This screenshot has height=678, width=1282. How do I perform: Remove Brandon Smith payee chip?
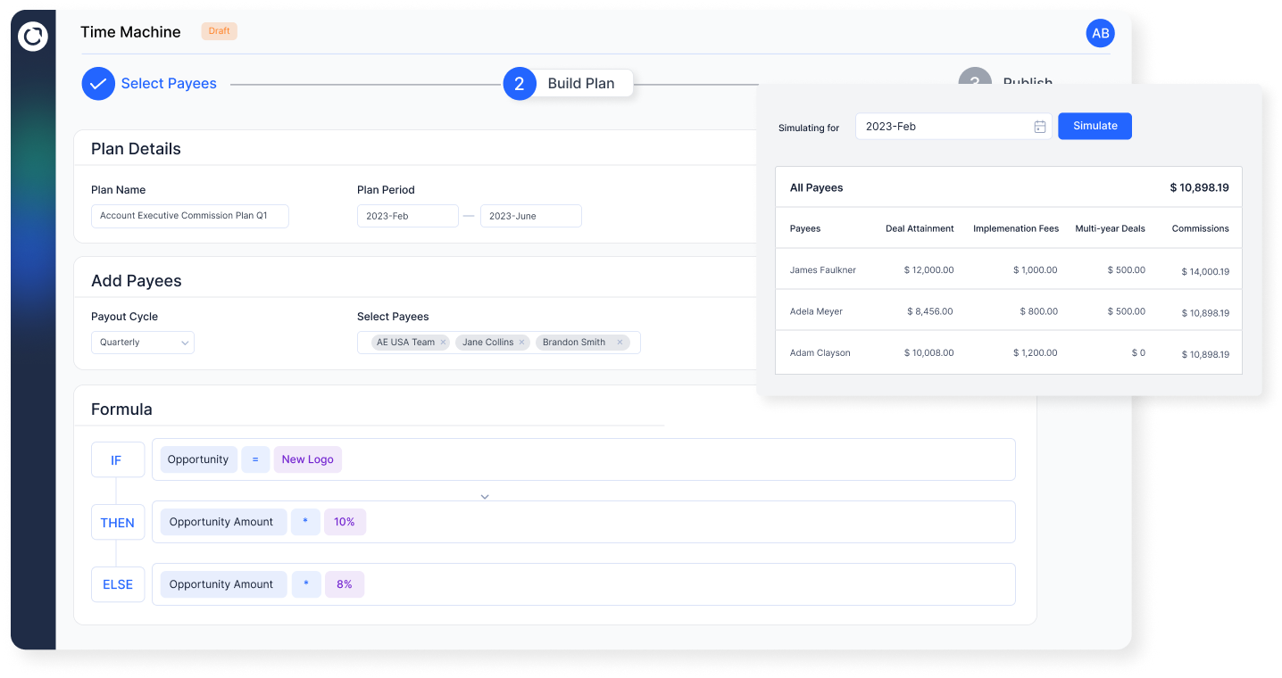pyautogui.click(x=620, y=343)
